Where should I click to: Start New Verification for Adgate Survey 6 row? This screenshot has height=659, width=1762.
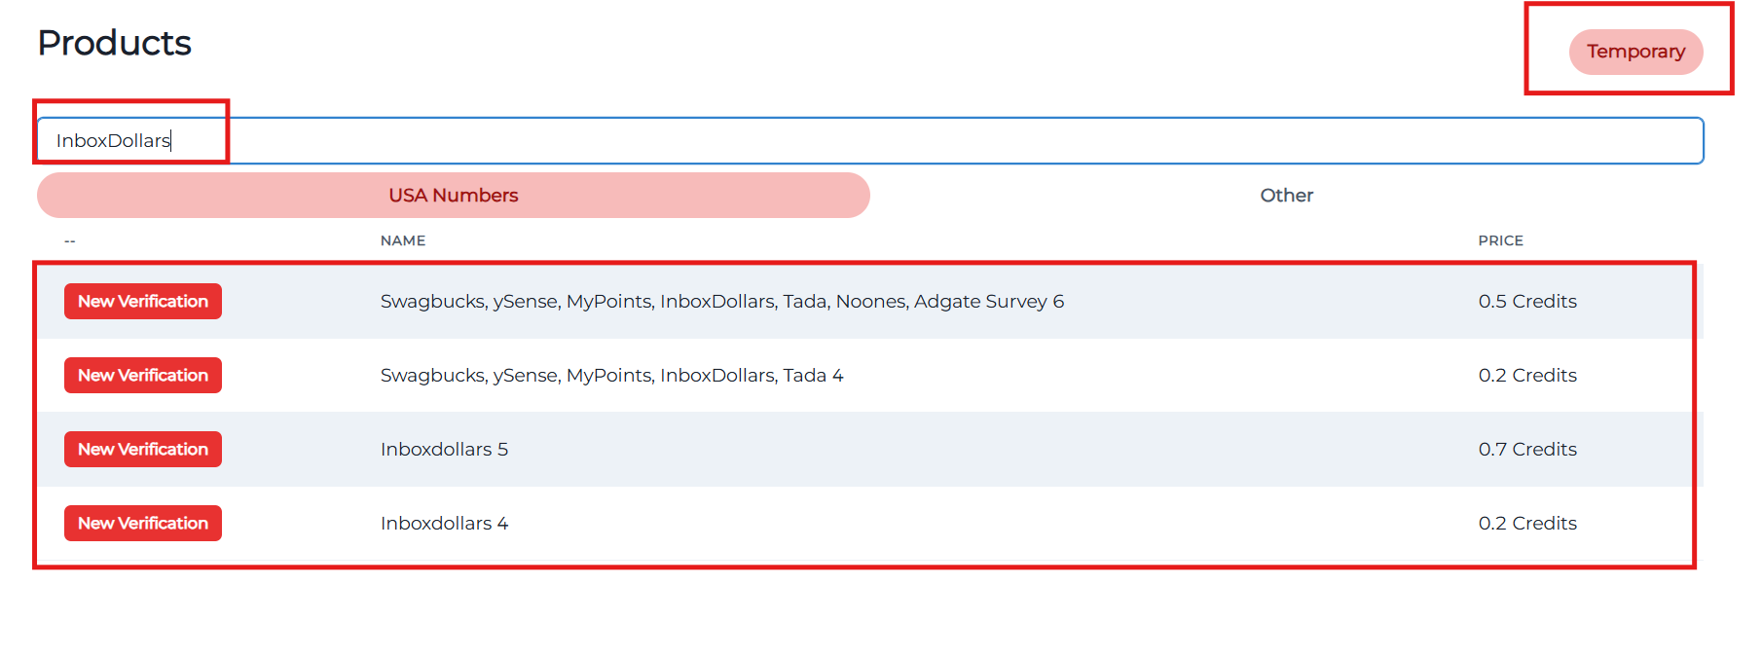pyautogui.click(x=143, y=302)
